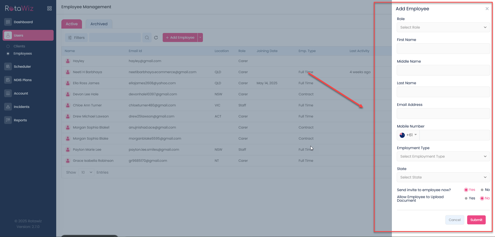Select Yes for allowing document upload
Image resolution: width=495 pixels, height=237 pixels.
pyautogui.click(x=466, y=198)
